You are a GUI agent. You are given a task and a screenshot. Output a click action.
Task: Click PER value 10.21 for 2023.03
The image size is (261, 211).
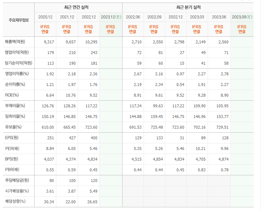[201, 149]
